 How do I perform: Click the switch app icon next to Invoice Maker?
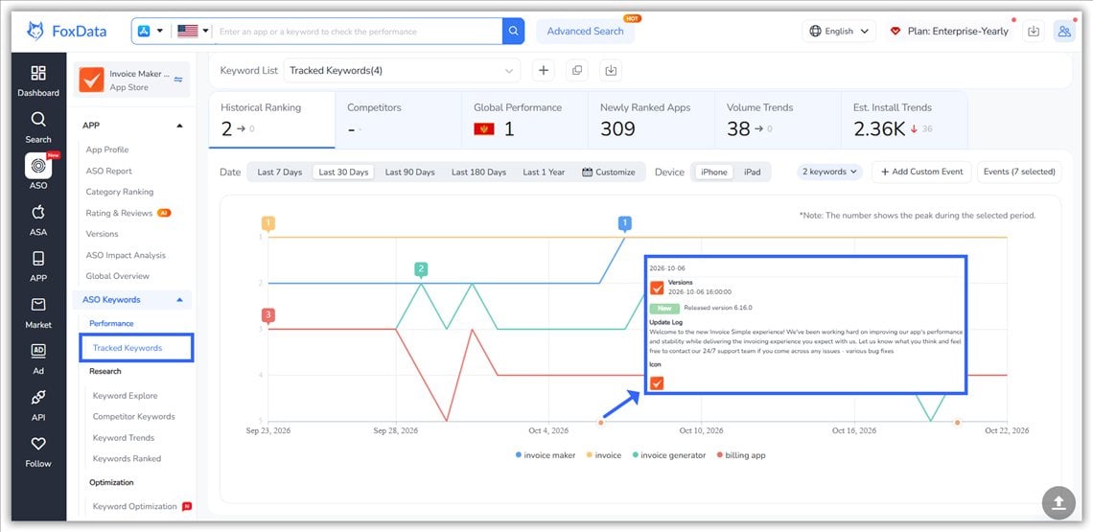pyautogui.click(x=177, y=80)
